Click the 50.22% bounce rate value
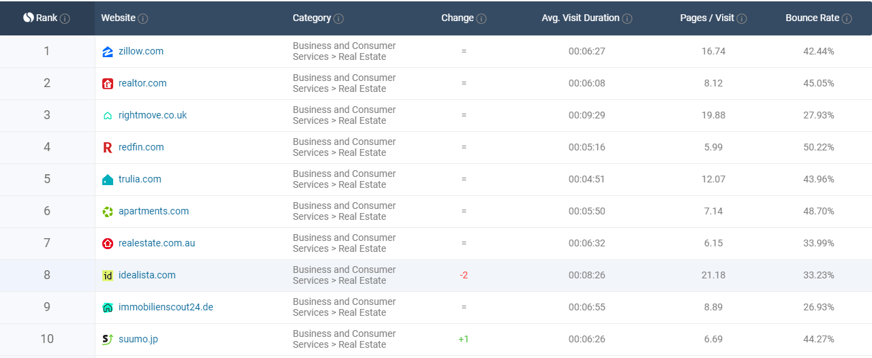This screenshot has width=872, height=358. 819,147
